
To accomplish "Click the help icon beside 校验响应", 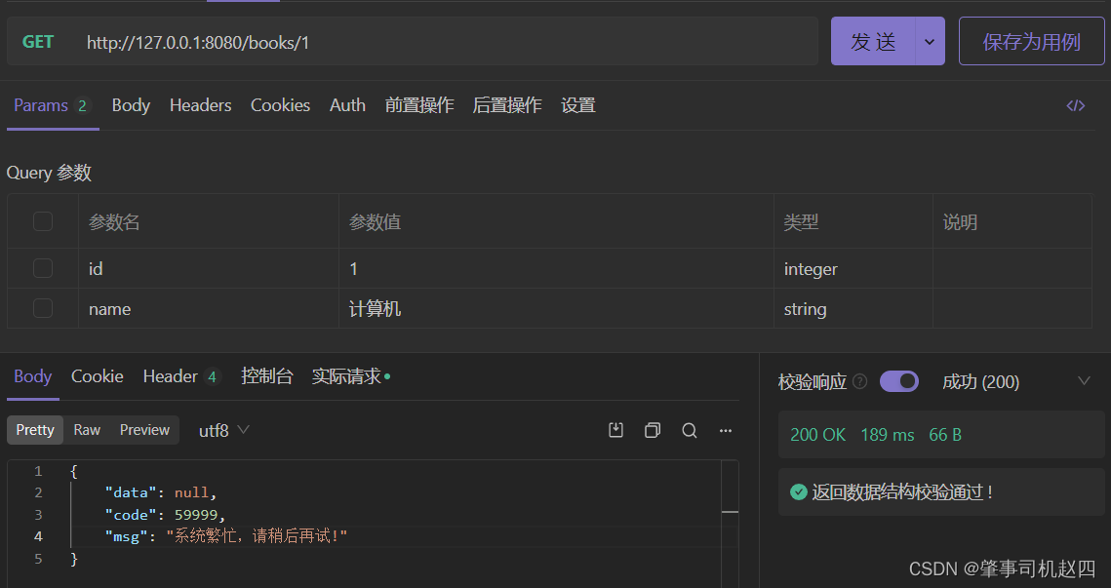I will pos(859,382).
